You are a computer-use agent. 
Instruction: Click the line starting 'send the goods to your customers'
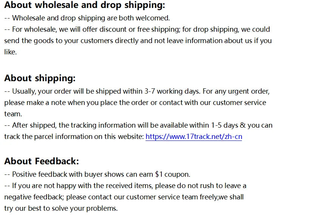click(x=138, y=41)
